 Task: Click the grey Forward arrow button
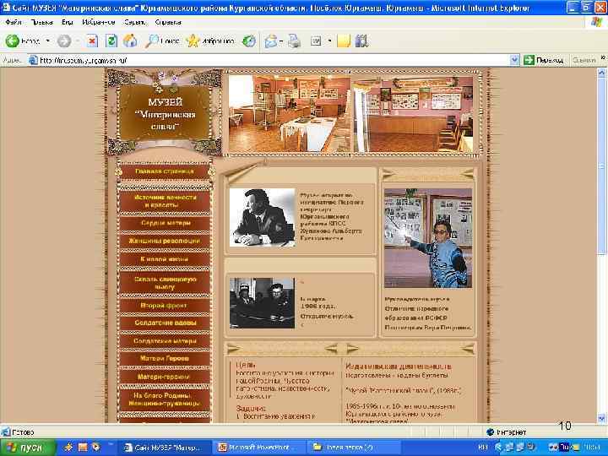(64, 41)
